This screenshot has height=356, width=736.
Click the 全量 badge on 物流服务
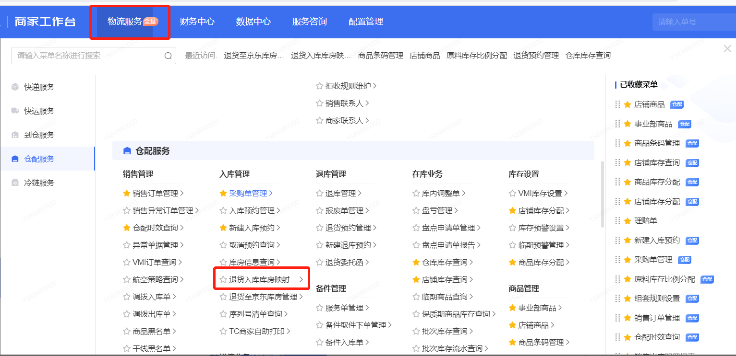tap(150, 22)
